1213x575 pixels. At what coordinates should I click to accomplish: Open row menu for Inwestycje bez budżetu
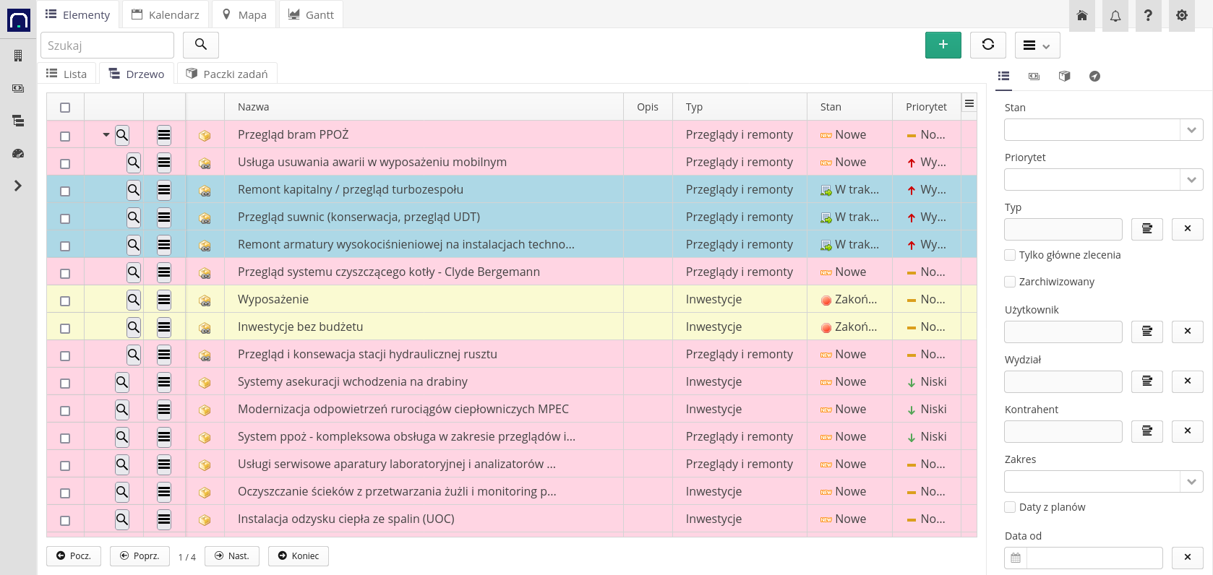(164, 327)
